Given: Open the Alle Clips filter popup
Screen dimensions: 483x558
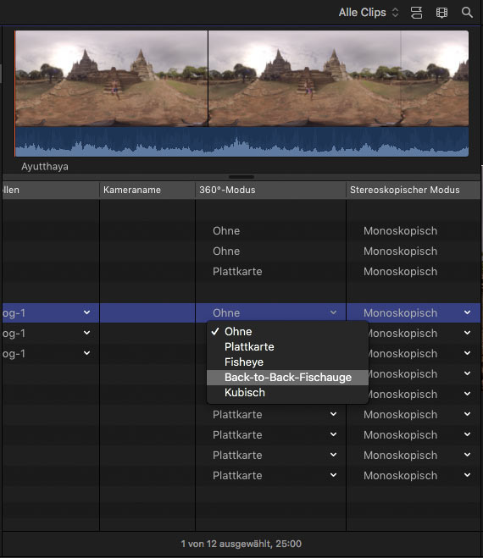Looking at the screenshot, I should [369, 13].
